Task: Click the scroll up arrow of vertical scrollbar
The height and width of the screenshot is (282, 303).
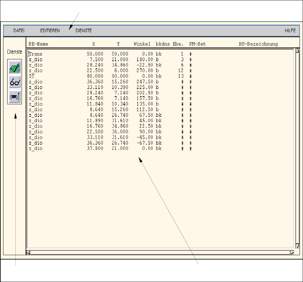Action: 298,51
